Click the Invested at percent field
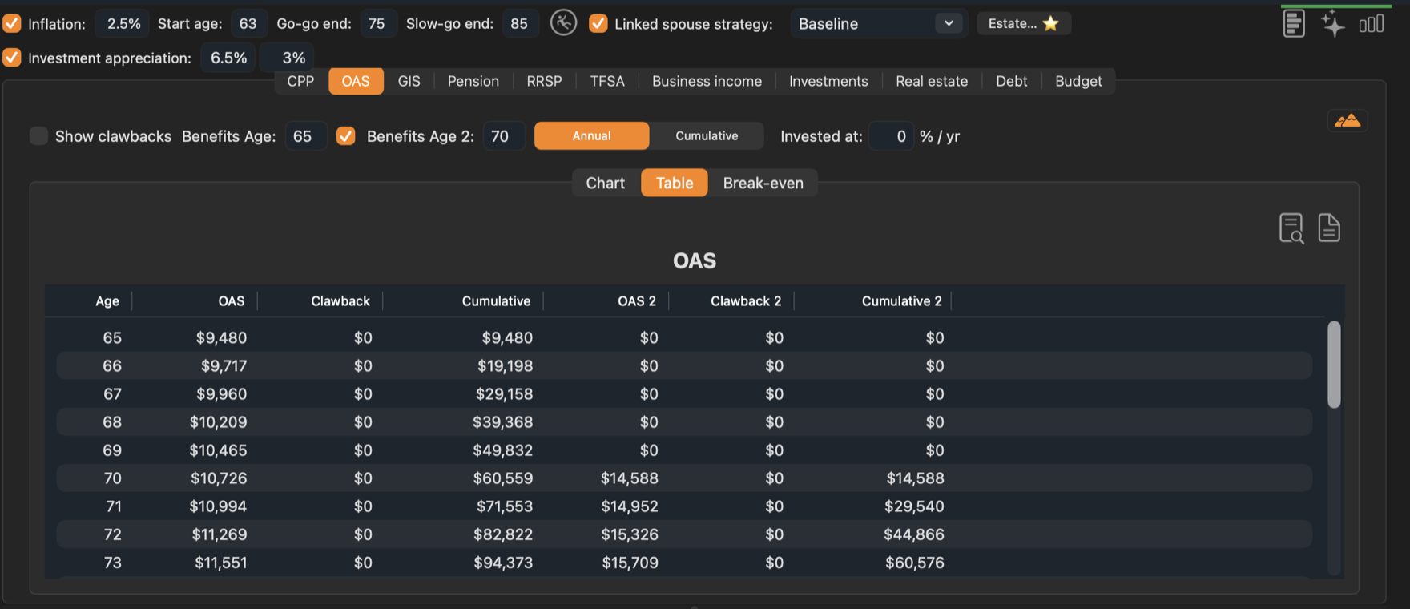Screen dimensions: 1410x609 [891, 135]
